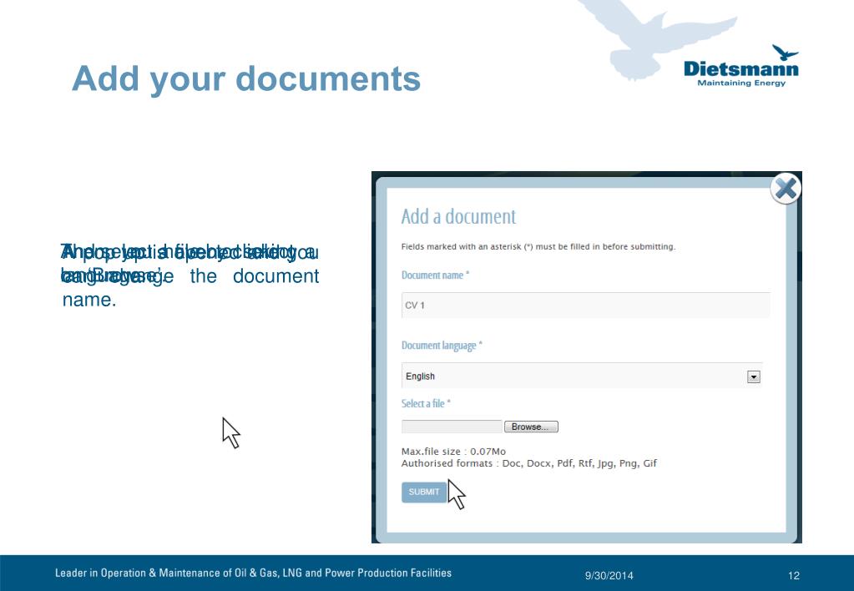Viewport: 854px width, 591px height.
Task: Click the Dietsmann logo
Action: (x=740, y=67)
